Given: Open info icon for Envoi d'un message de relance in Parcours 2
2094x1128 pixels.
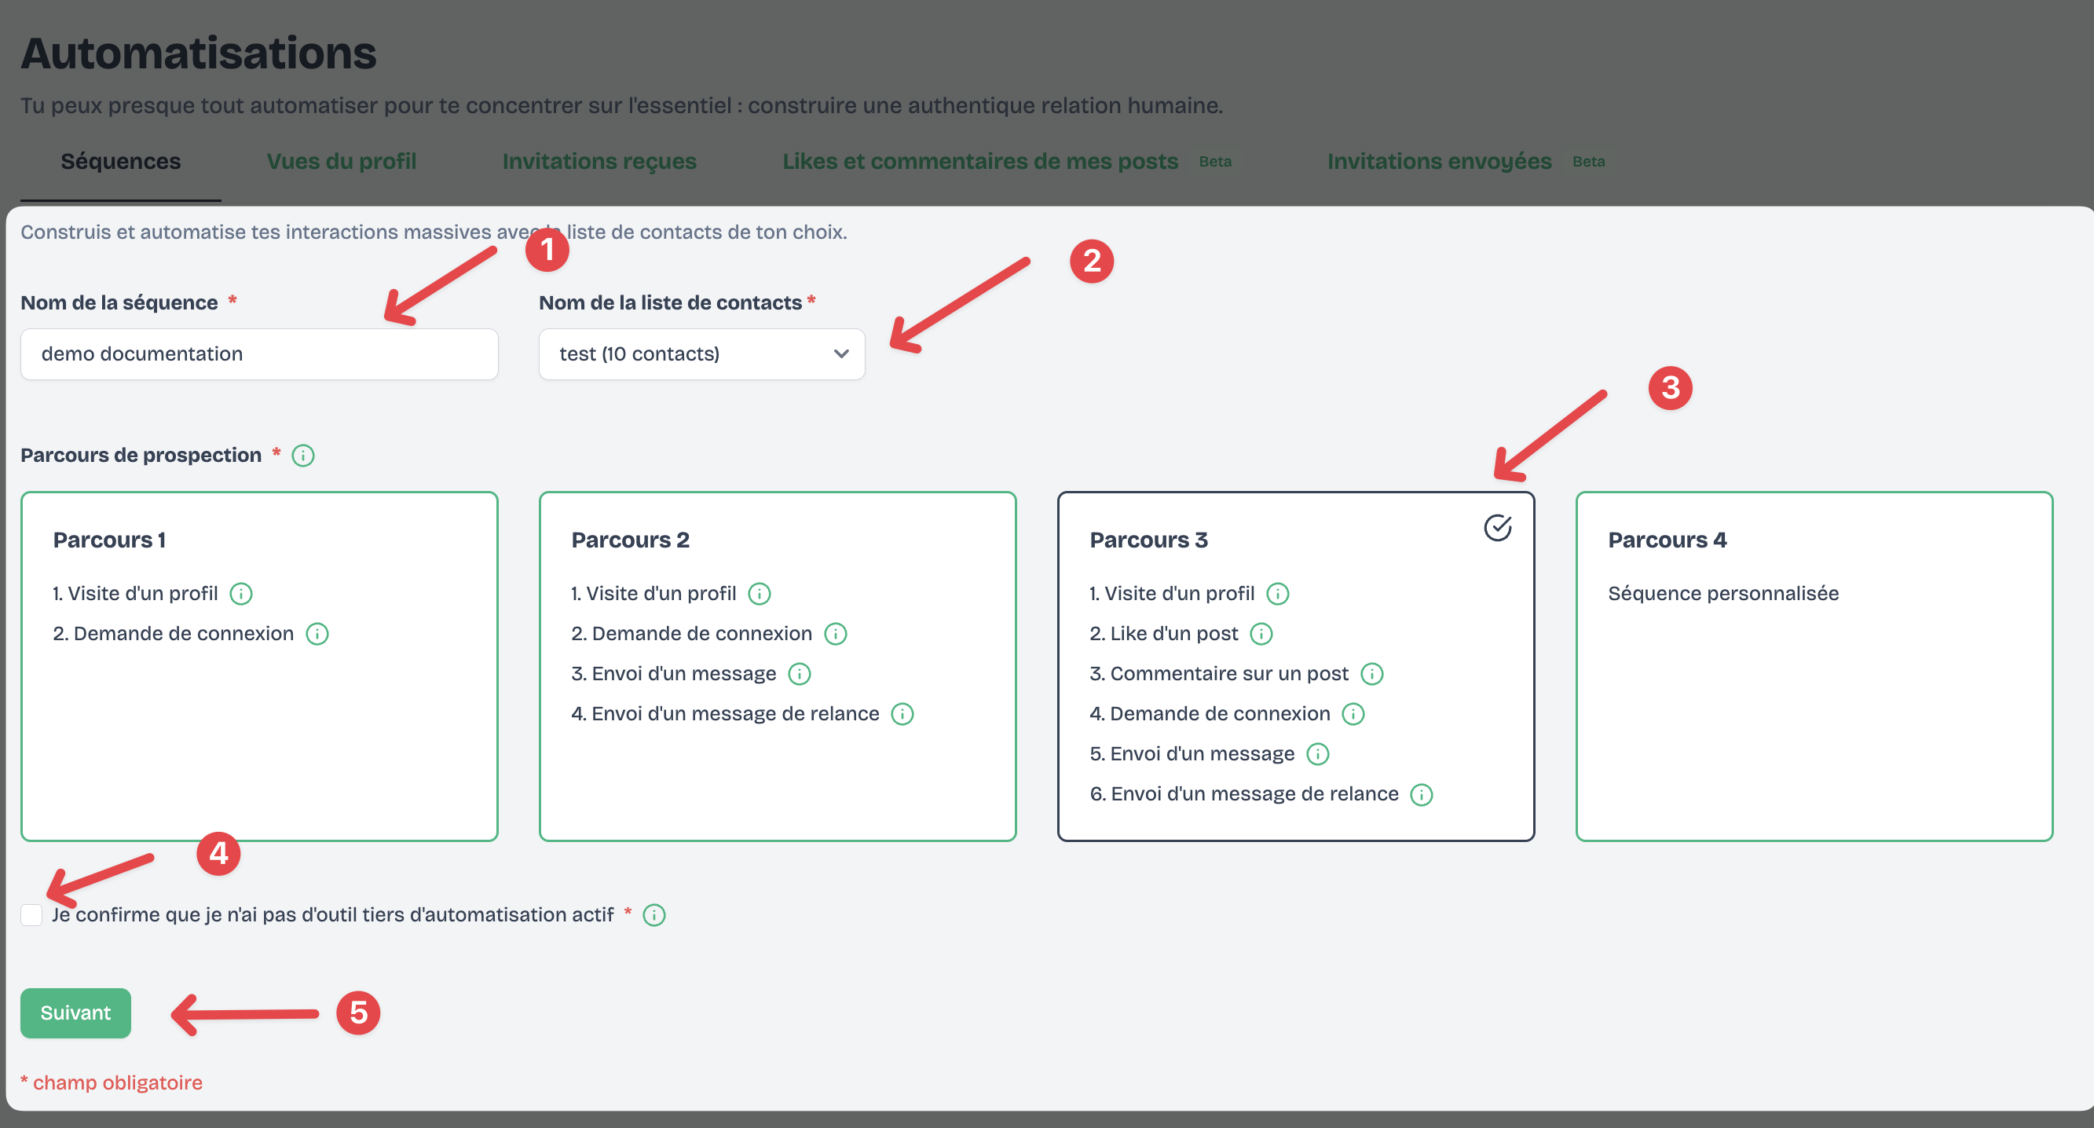Looking at the screenshot, I should [x=902, y=714].
